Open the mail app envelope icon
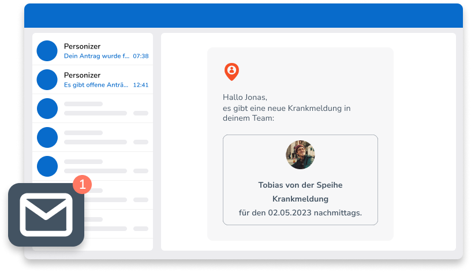 click(x=46, y=215)
